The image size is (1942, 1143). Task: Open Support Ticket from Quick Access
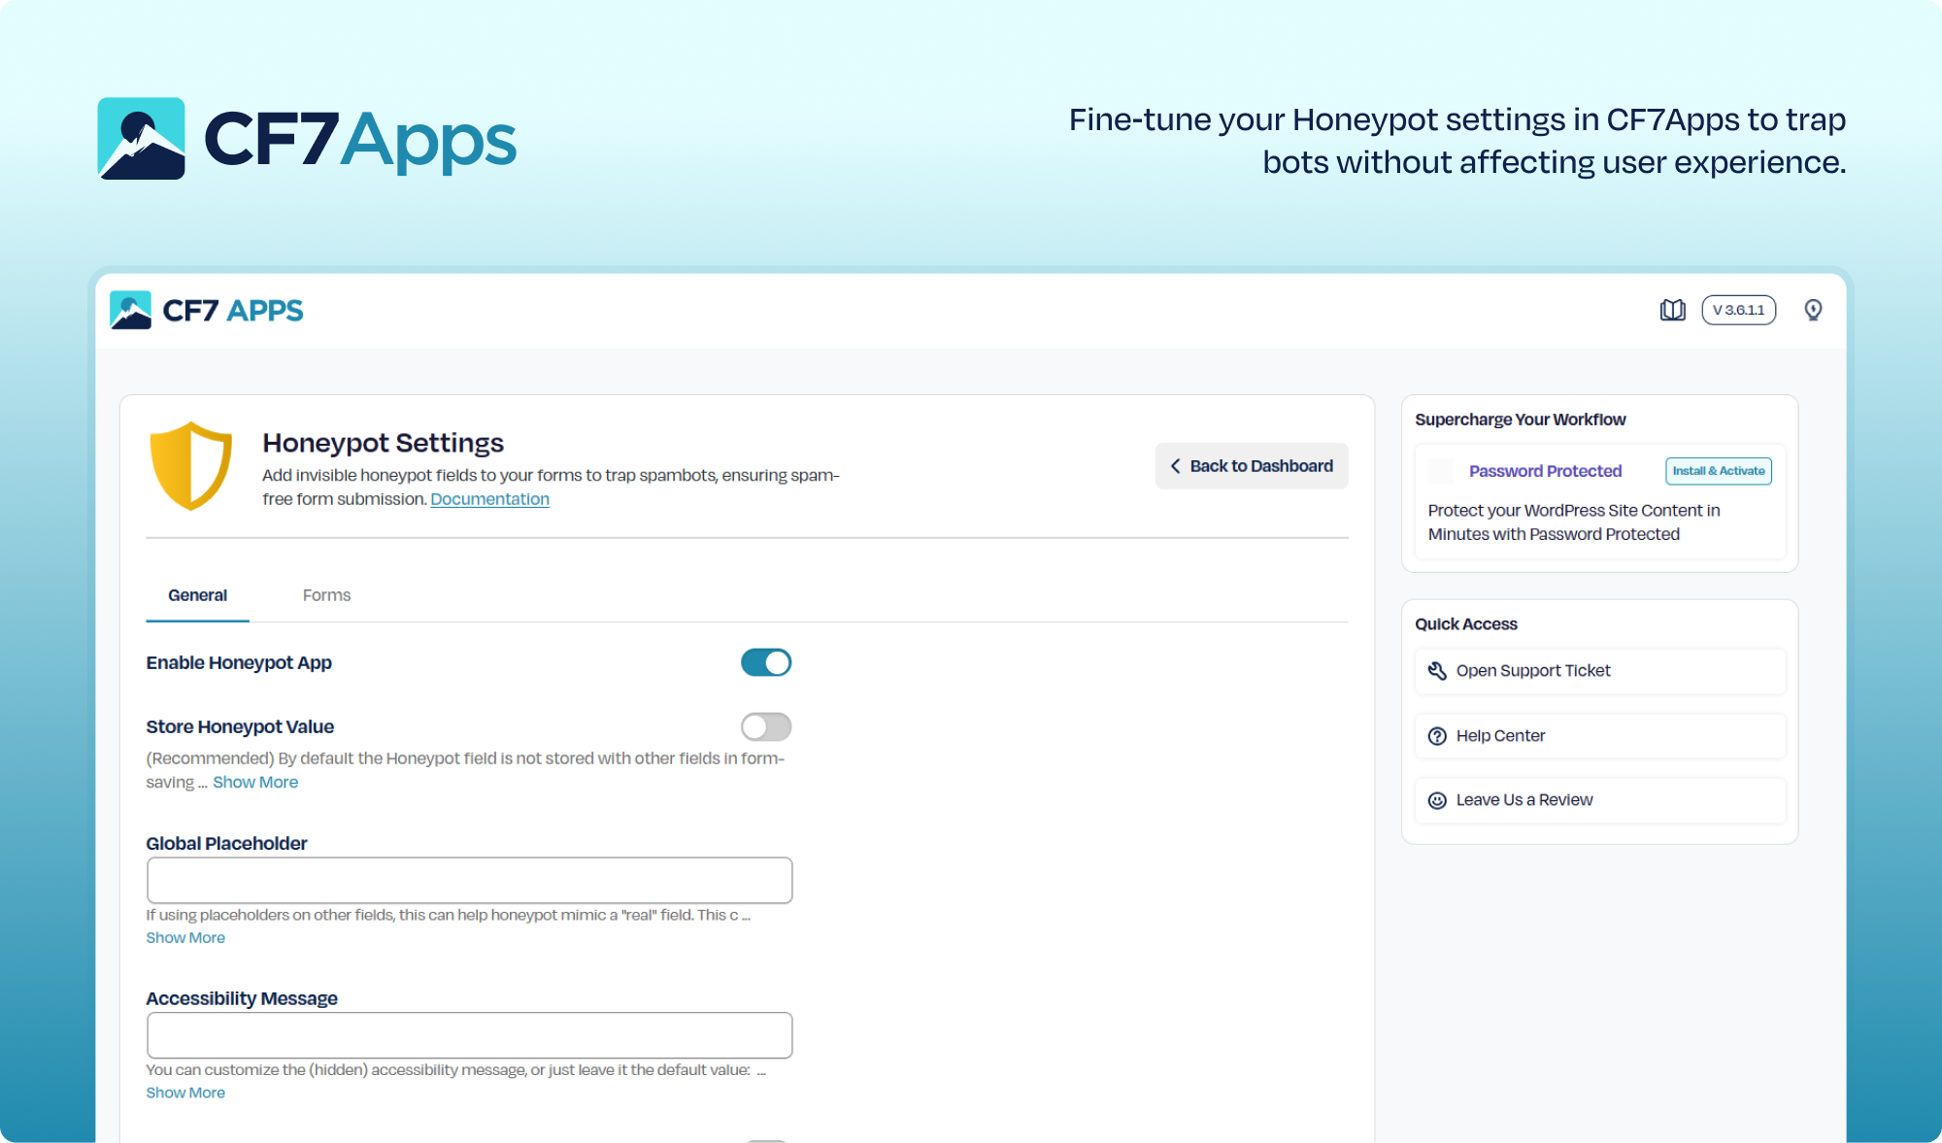[x=1600, y=671]
